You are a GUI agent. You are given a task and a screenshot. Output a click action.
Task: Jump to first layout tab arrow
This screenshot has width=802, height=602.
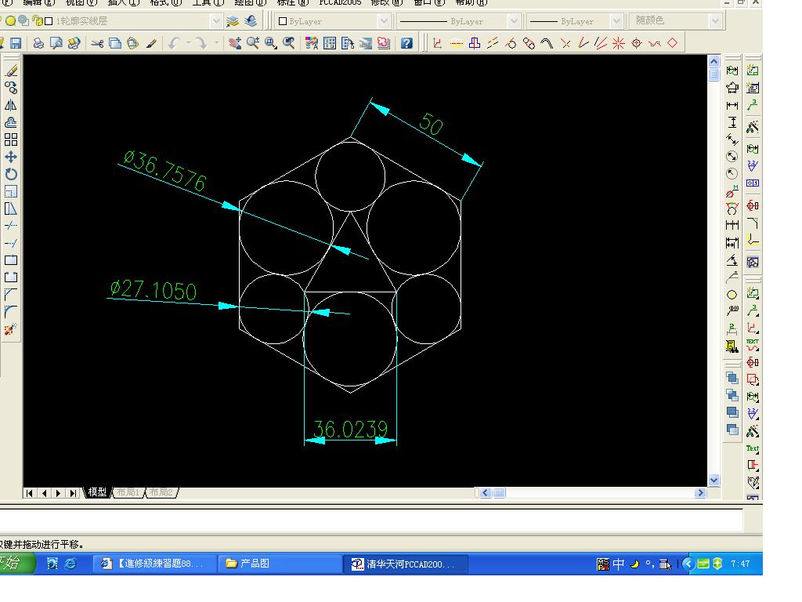[x=30, y=493]
